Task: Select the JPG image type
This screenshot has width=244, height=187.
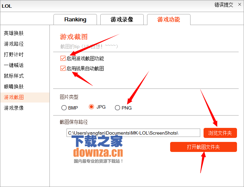Action: click(91, 107)
